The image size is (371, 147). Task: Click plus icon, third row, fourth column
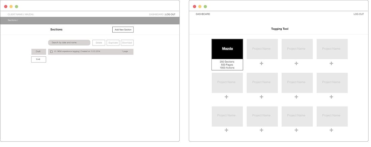331,130
